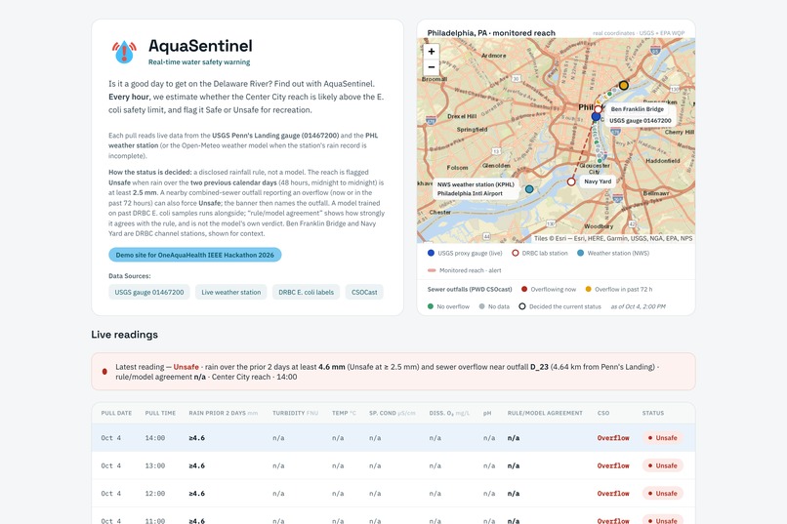This screenshot has width=787, height=524.
Task: Click the 12:00 pull time cell
Action: point(155,494)
